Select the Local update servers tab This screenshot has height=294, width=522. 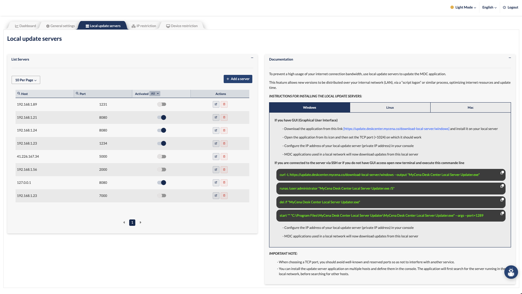[x=103, y=26]
